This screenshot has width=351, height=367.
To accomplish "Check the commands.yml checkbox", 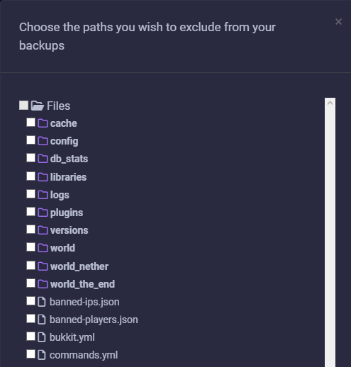I will pos(30,354).
